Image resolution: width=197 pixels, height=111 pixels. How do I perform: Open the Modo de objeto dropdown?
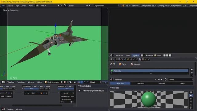click(53, 82)
